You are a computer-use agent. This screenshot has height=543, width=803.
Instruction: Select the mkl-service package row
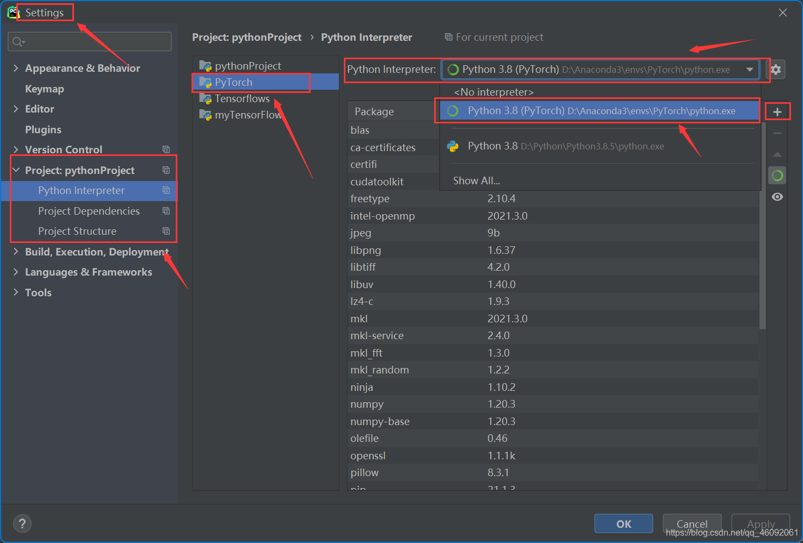553,335
